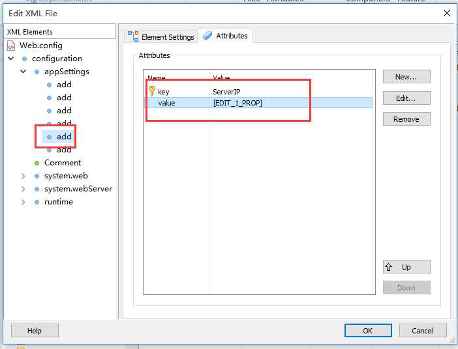The width and height of the screenshot is (458, 349).
Task: Select the configuration element
Action: [57, 59]
